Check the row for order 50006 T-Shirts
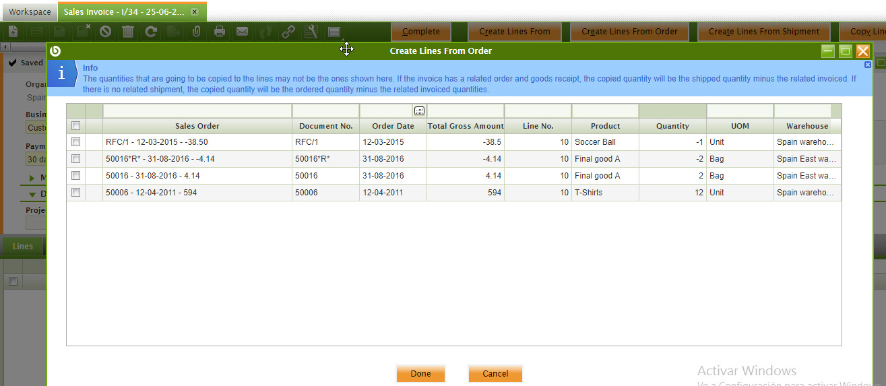 75,193
